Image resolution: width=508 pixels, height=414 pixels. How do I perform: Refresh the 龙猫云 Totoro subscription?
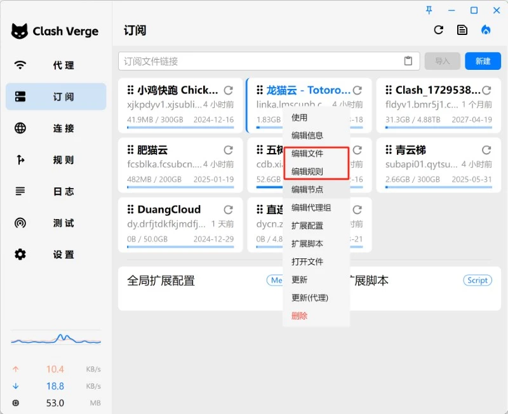point(358,90)
